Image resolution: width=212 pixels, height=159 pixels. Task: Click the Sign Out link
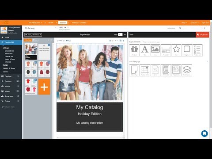click(x=205, y=23)
